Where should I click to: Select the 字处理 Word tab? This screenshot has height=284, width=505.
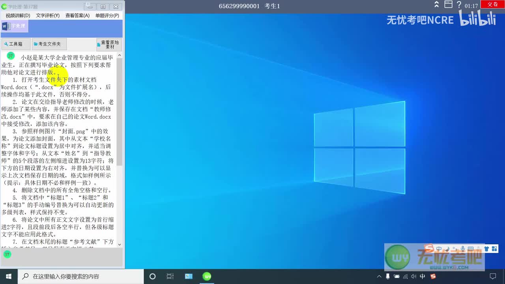point(14,26)
